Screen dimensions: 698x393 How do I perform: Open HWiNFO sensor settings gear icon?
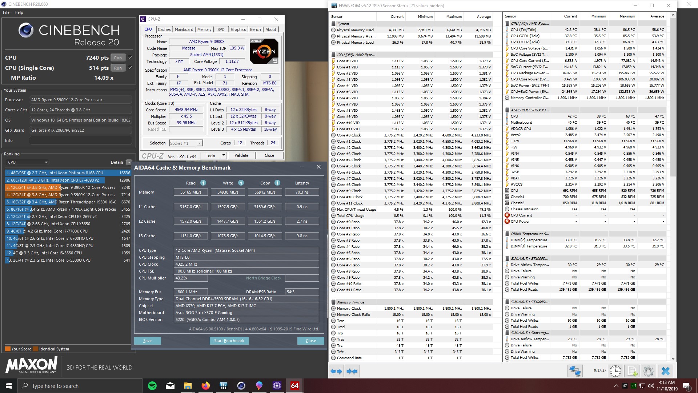coord(648,371)
